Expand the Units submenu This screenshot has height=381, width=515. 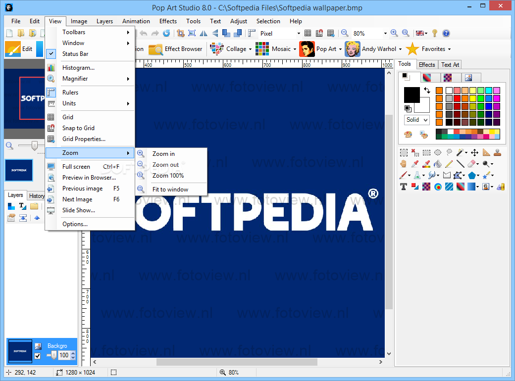coord(90,103)
